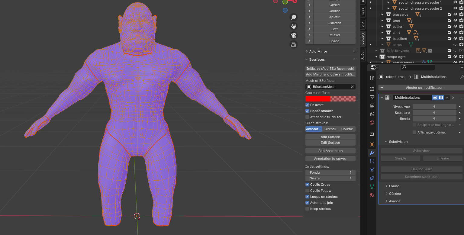Hide the toge collection with its eye toggle
Viewport: 464px width, 235px height.
coord(455,20)
